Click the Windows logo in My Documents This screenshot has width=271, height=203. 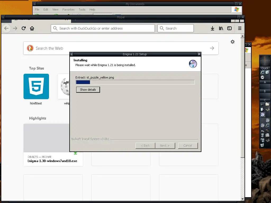click(x=236, y=10)
